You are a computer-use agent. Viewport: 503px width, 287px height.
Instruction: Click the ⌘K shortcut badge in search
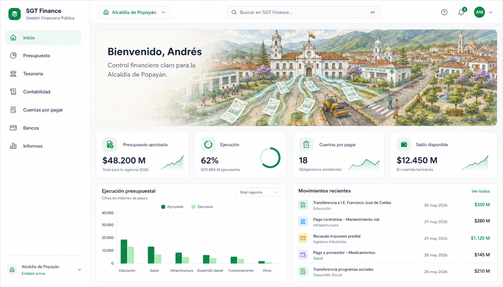pos(373,12)
